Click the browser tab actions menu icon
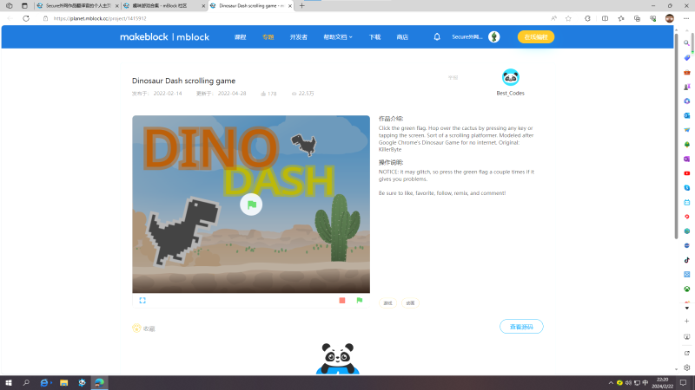Image resolution: width=695 pixels, height=390 pixels. 24,6
